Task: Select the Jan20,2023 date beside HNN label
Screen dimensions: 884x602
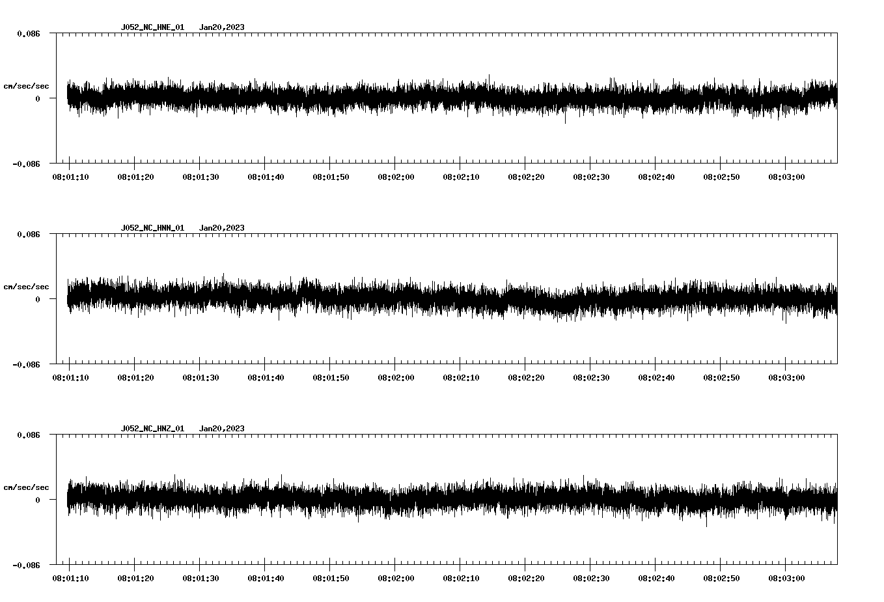Action: [222, 228]
